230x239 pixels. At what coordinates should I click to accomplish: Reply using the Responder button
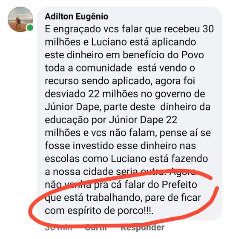pos(143,228)
